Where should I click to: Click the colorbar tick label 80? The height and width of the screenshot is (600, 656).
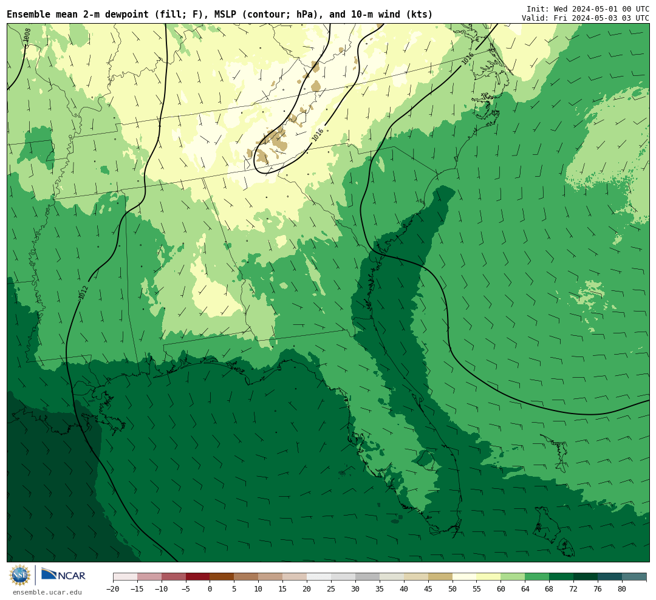pyautogui.click(x=623, y=589)
